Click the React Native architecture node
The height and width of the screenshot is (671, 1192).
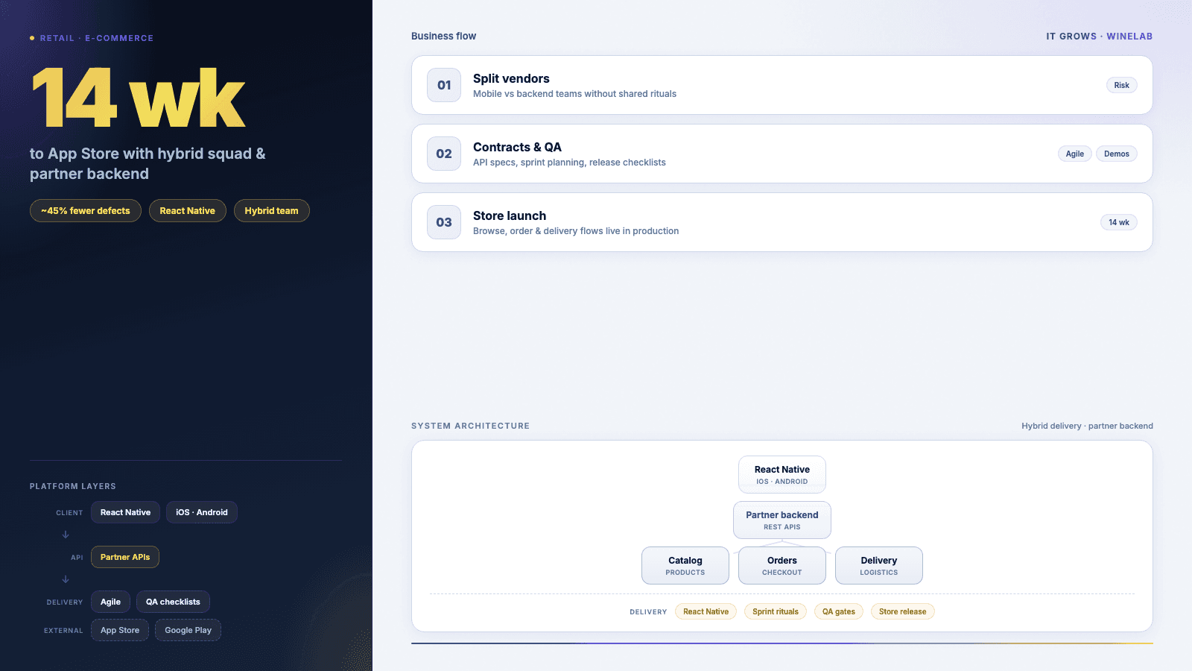pyautogui.click(x=782, y=474)
